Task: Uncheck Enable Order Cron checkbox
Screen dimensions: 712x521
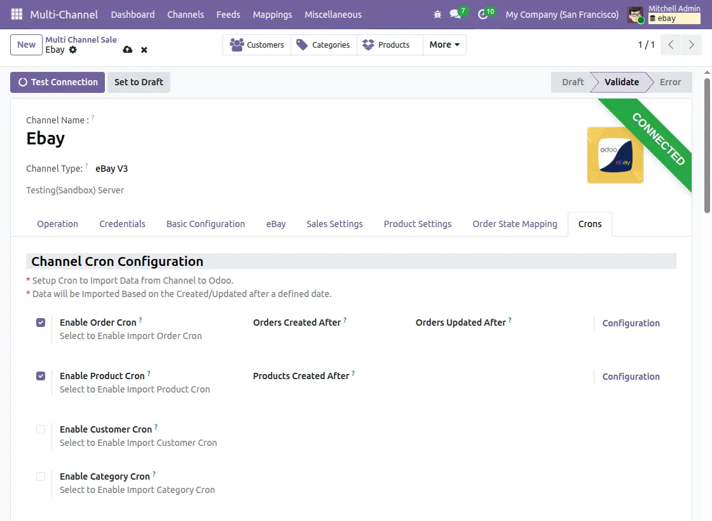Action: click(41, 323)
